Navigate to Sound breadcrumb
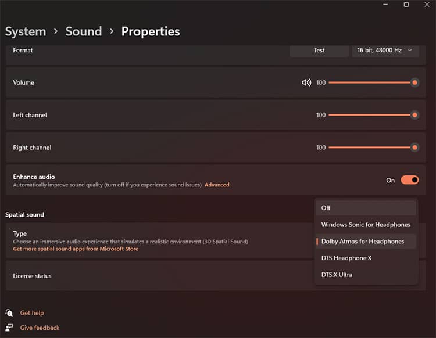This screenshot has width=436, height=338. [84, 31]
